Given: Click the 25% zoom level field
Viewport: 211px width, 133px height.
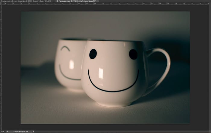Looking at the screenshot, I should point(2,131).
